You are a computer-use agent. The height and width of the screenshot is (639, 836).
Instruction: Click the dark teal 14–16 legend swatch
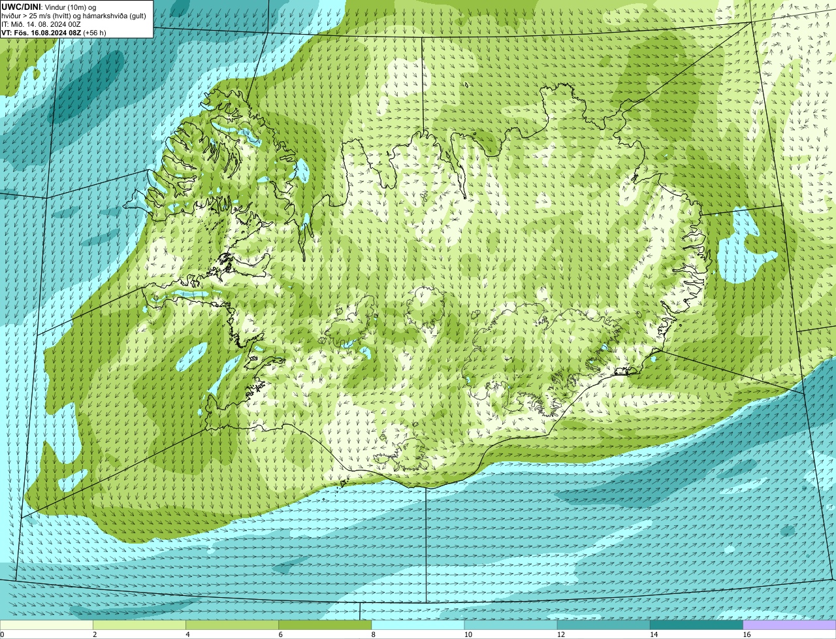[x=697, y=625]
